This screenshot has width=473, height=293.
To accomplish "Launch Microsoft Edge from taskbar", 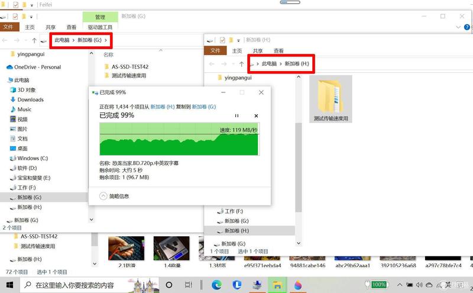I will coord(216,285).
